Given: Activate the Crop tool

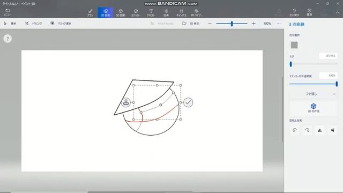Looking at the screenshot, I should pos(33,24).
